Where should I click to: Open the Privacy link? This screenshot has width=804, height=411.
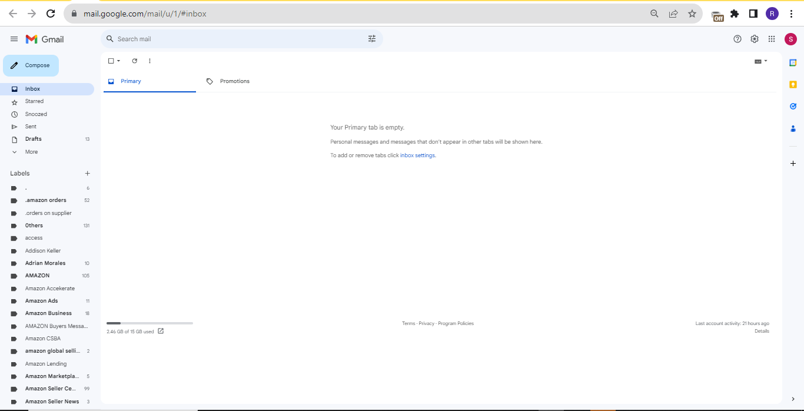[x=427, y=323]
